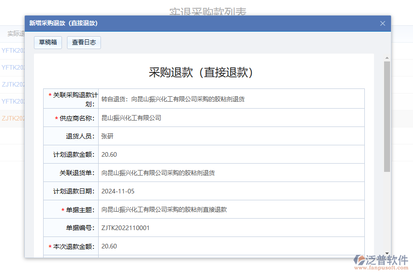Image resolution: width=413 pixels, height=275 pixels.
Task: Click the 计划退款金额 field showing 20.60
Action: 229,154
